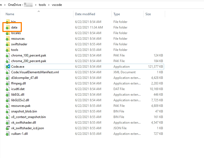Select the ffmpeg.dll file name

pyautogui.click(x=18, y=83)
